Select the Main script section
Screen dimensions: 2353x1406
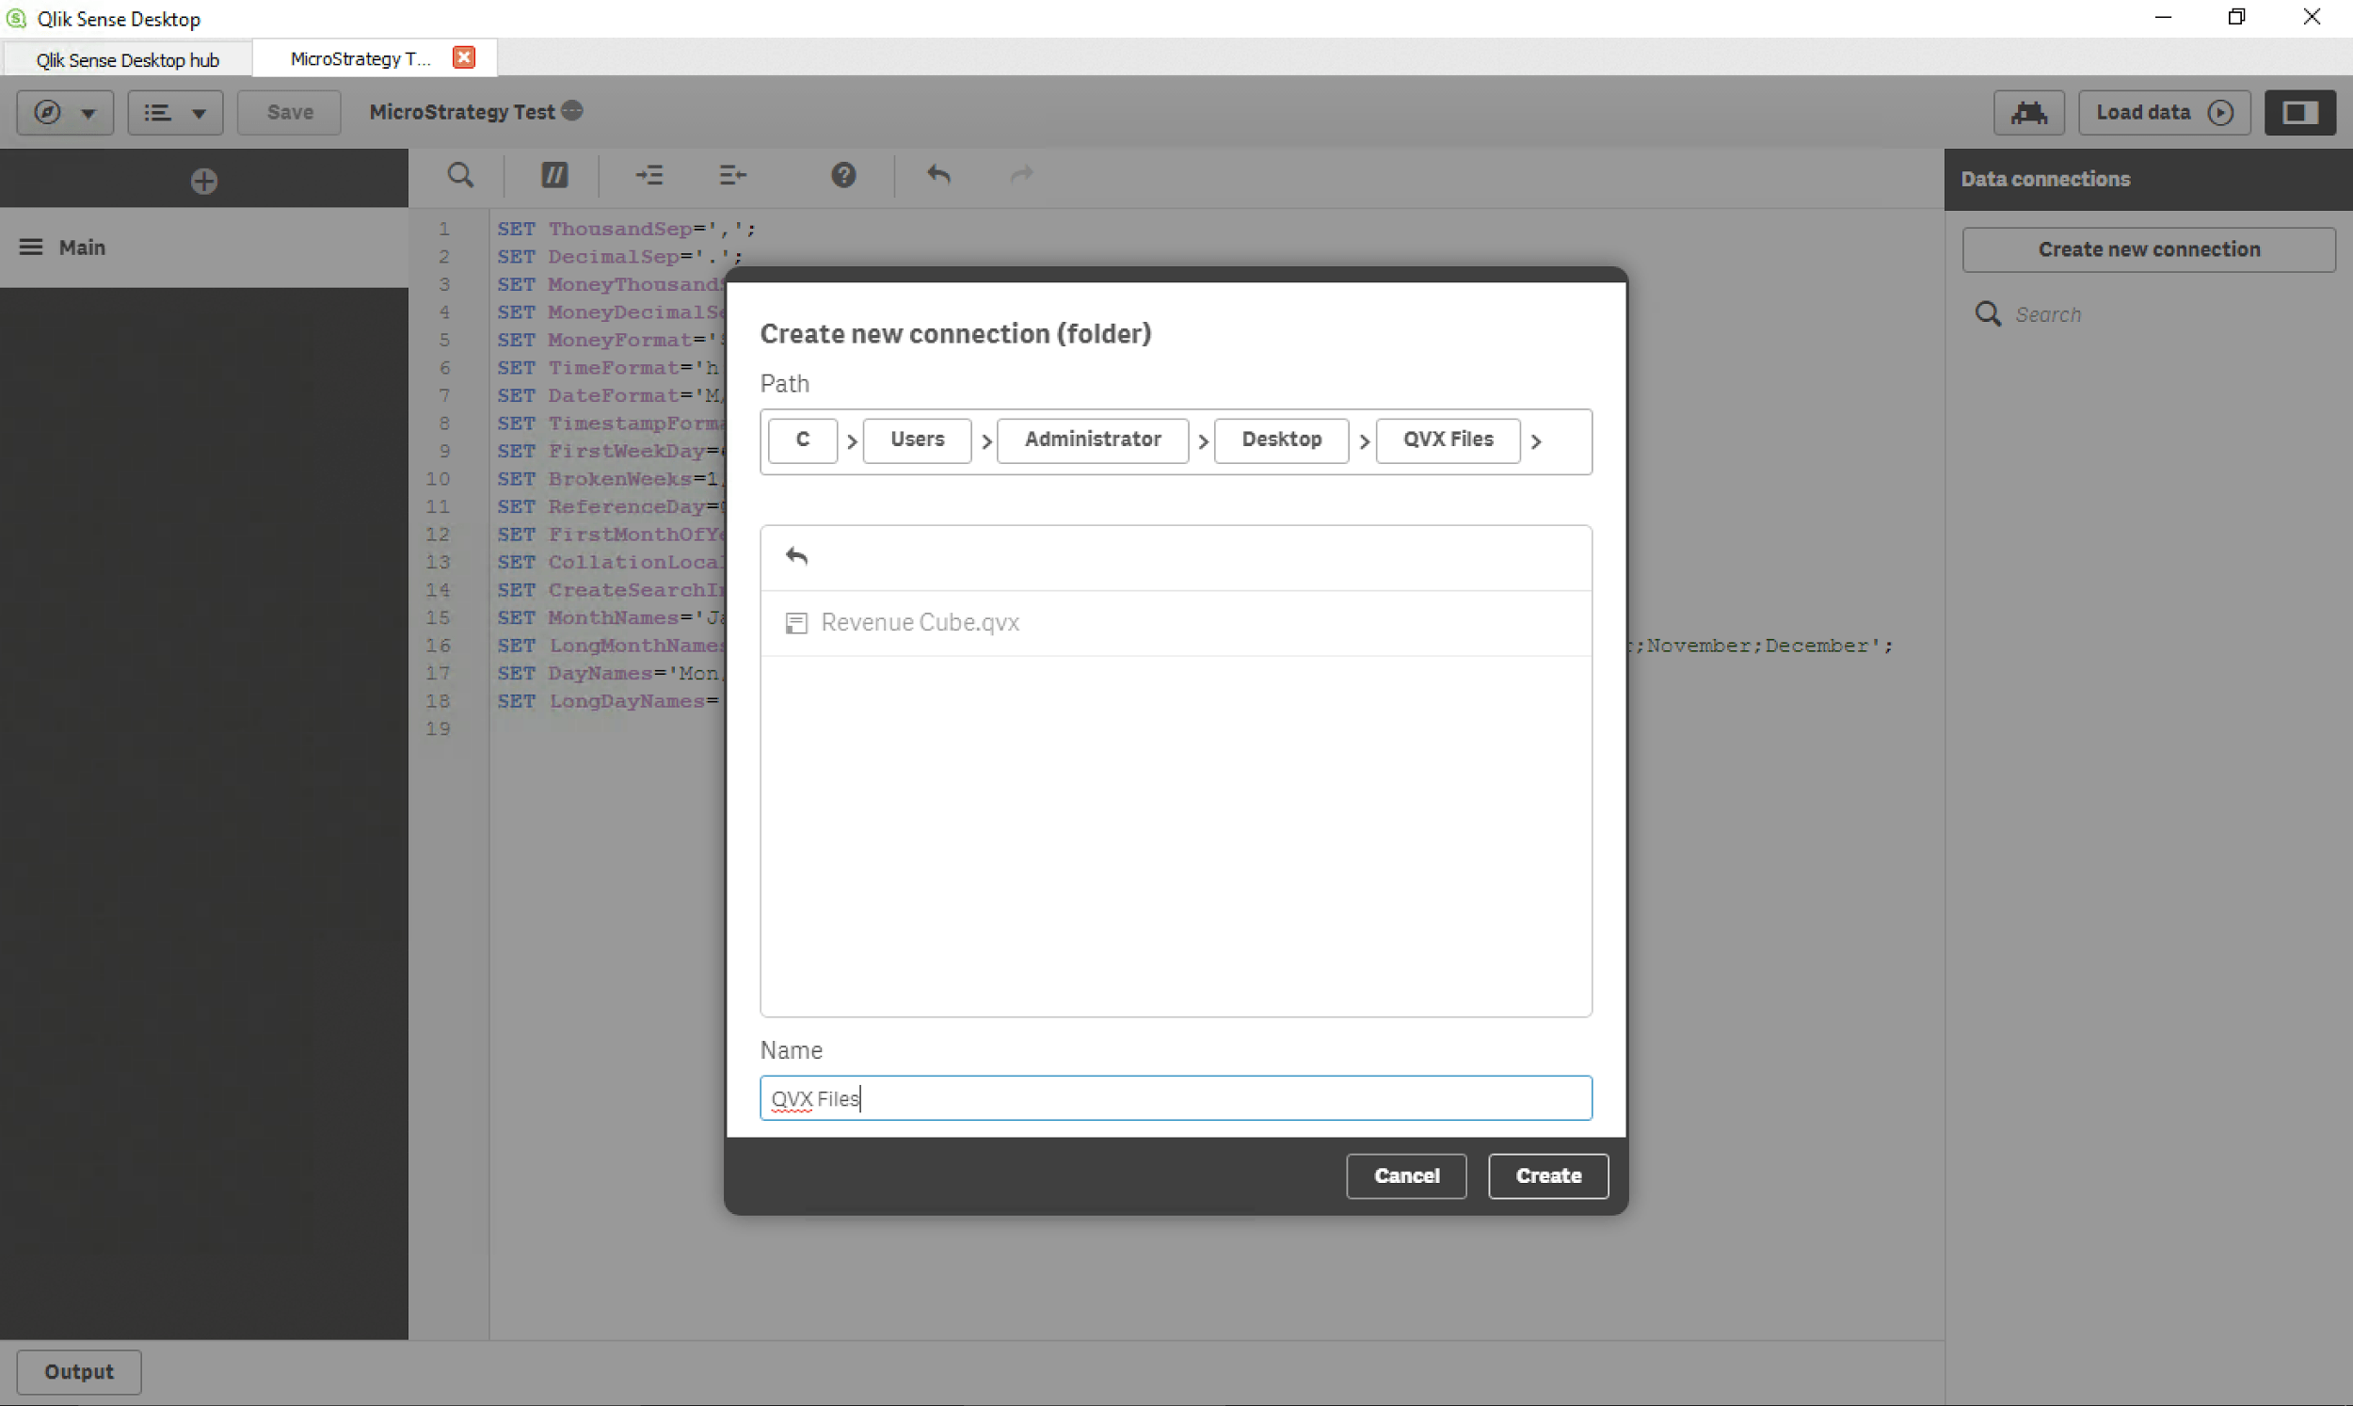pyautogui.click(x=83, y=248)
